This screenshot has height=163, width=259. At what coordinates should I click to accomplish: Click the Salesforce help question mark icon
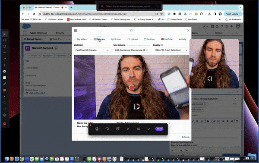[x=222, y=26]
